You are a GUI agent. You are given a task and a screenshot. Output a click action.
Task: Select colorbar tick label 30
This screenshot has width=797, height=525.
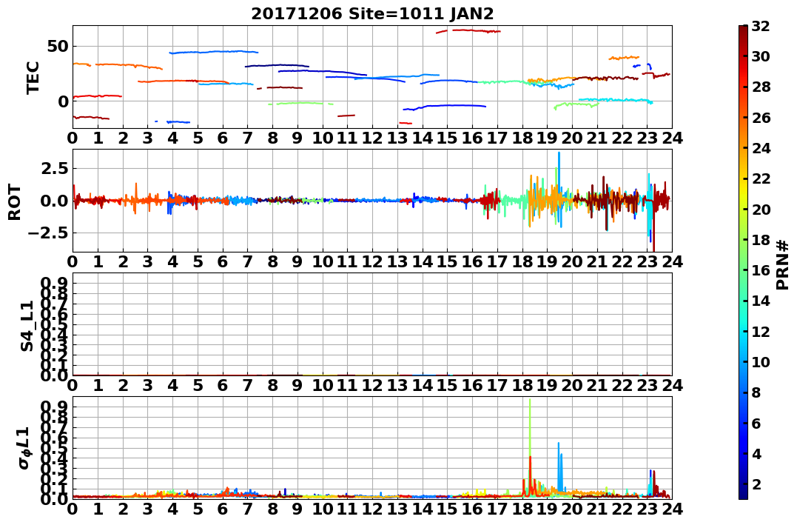point(761,56)
